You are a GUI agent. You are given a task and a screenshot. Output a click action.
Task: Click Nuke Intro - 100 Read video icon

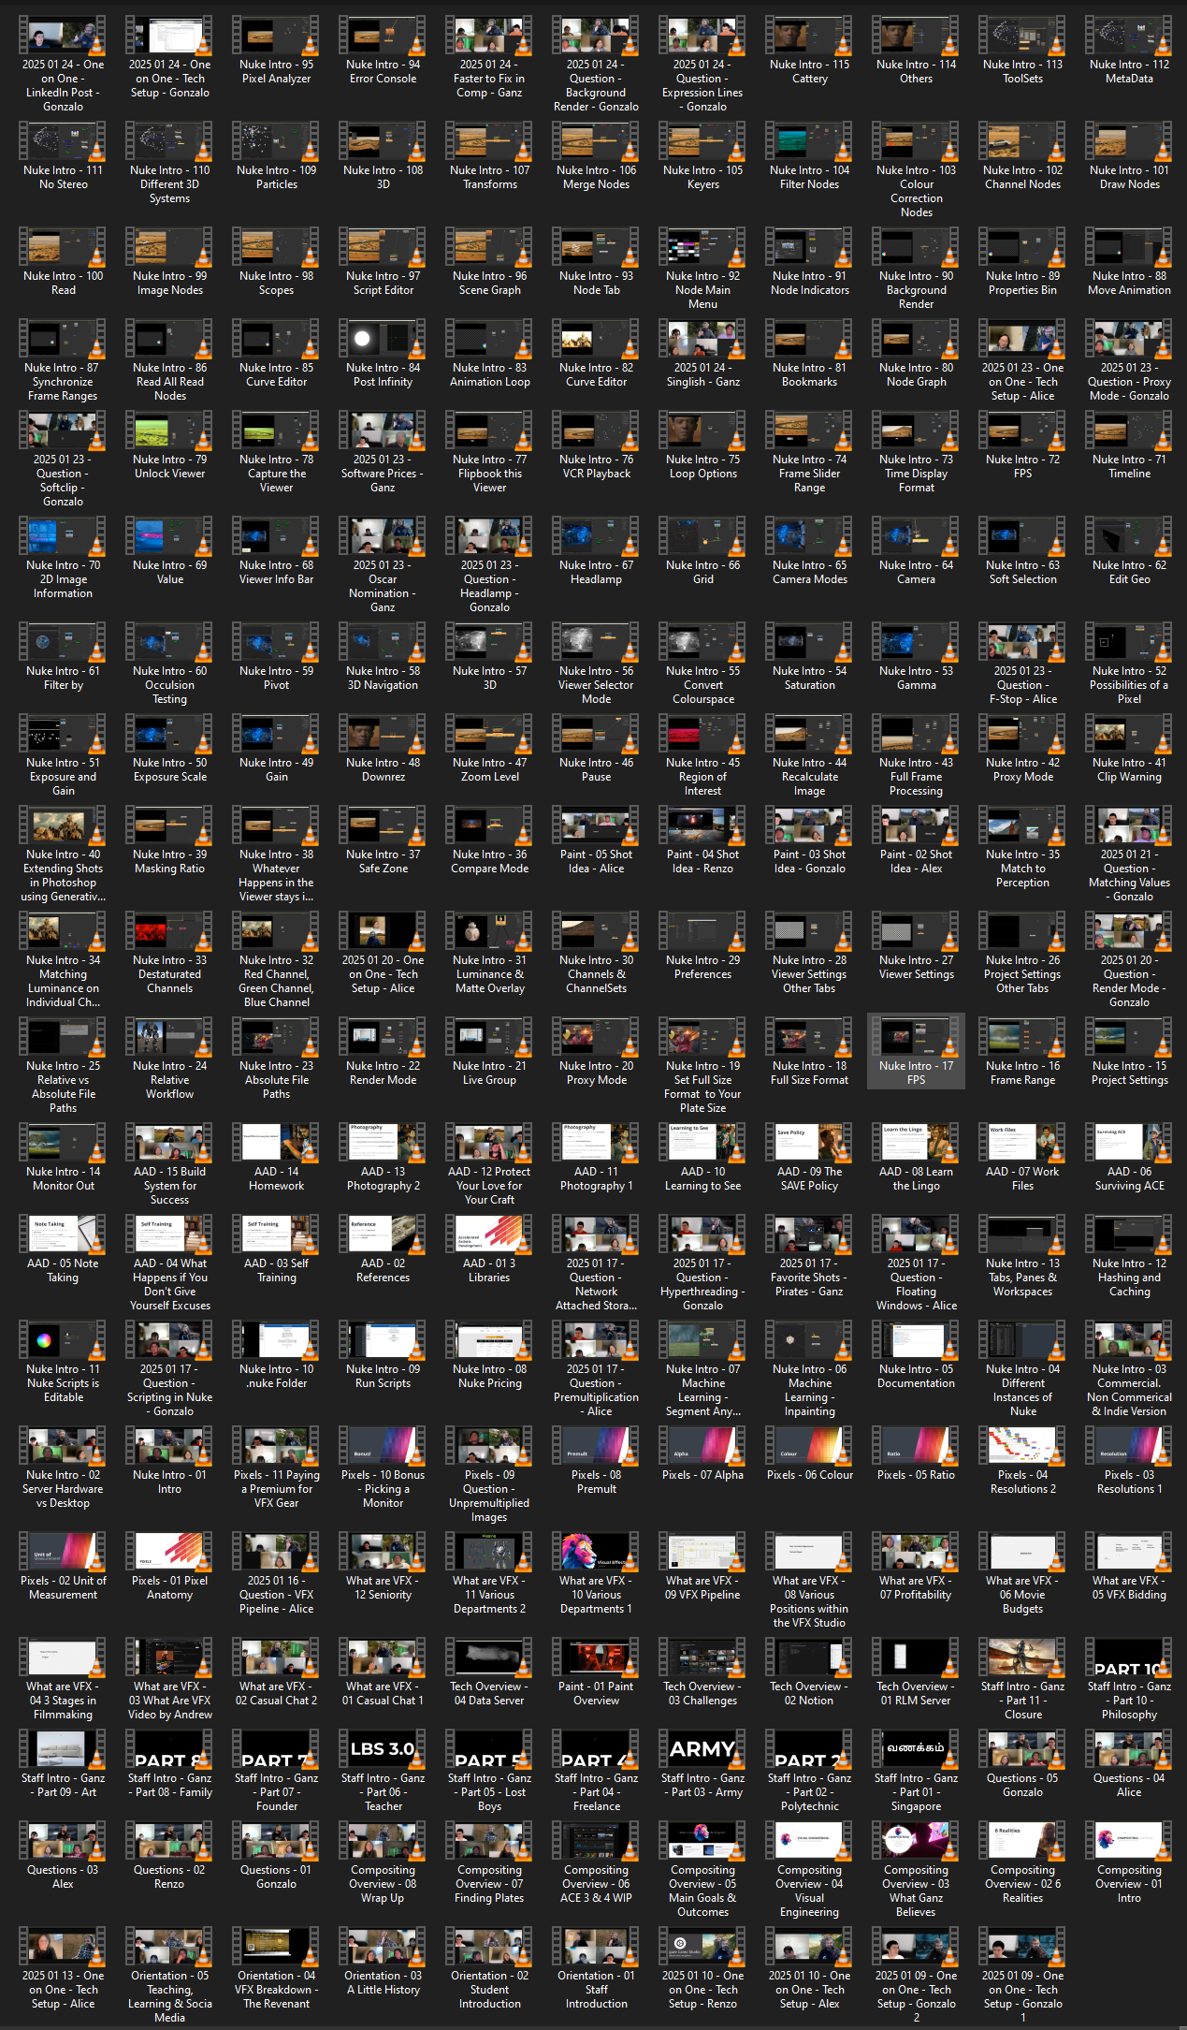click(64, 247)
